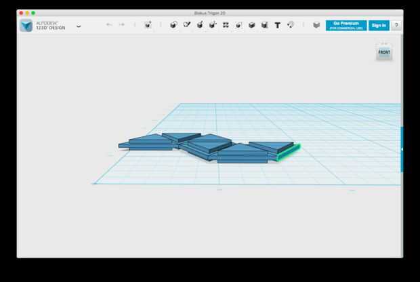Redo the action with forward arrow

122,25
